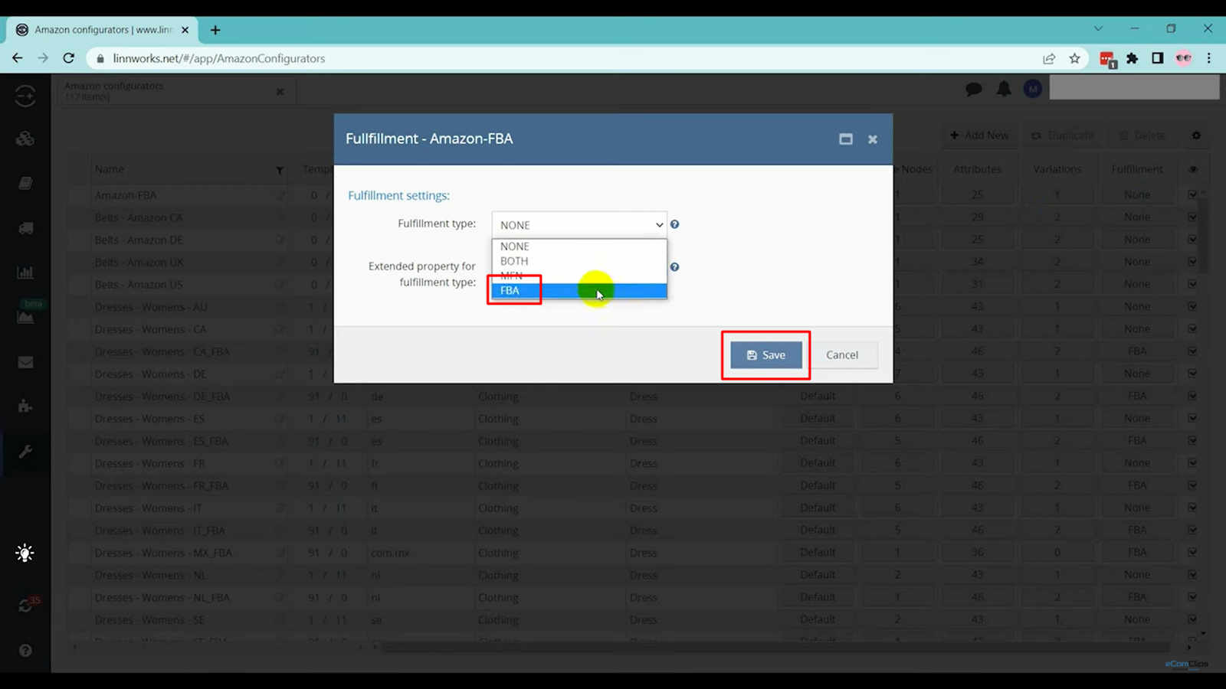Screen dimensions: 1226x689
Task: Toggle the browser side panel
Action: click(x=1158, y=58)
